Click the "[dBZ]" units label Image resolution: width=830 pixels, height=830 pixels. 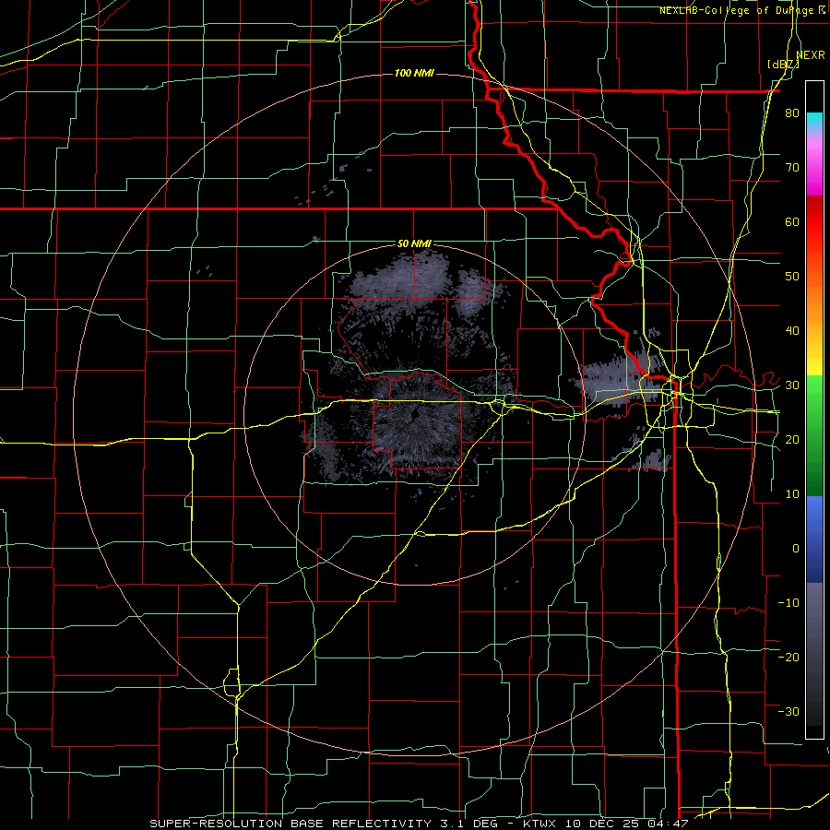click(783, 65)
